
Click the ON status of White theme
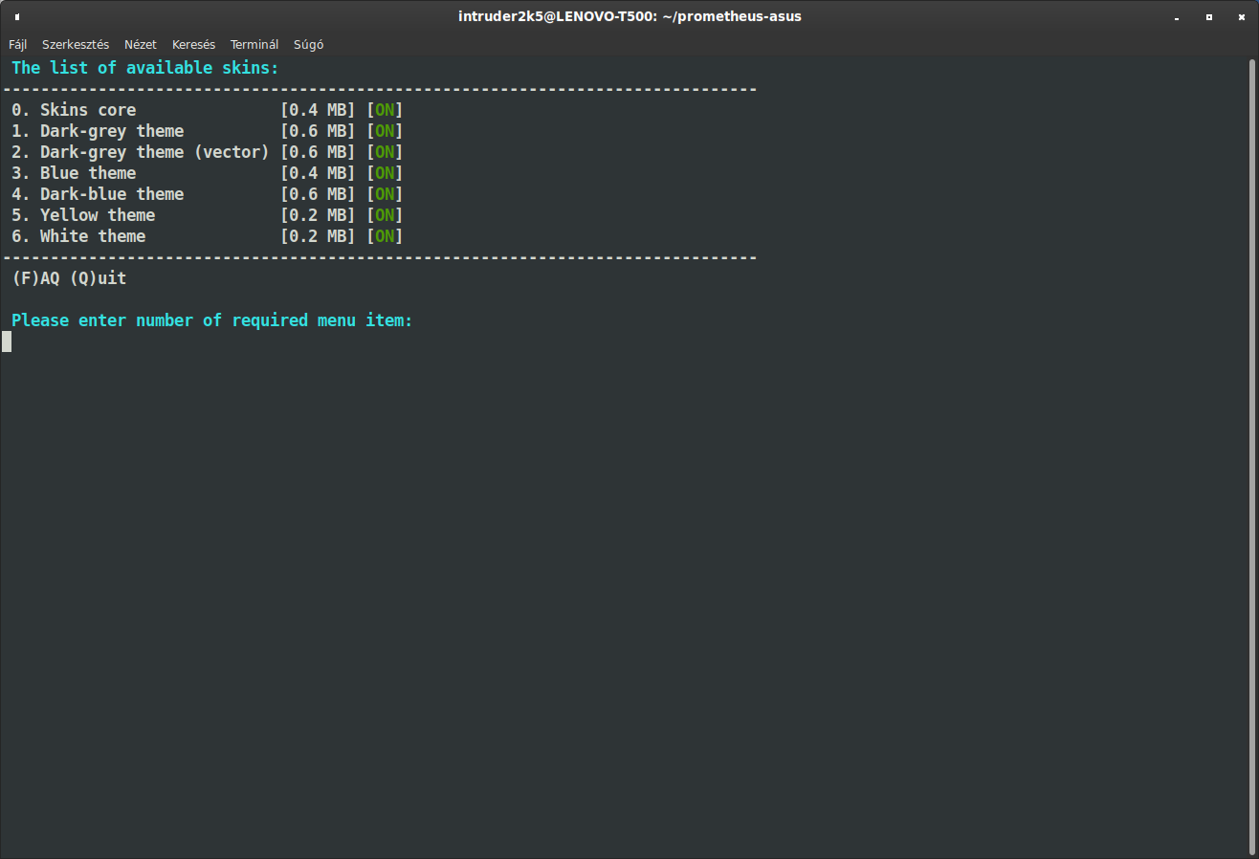pos(385,236)
